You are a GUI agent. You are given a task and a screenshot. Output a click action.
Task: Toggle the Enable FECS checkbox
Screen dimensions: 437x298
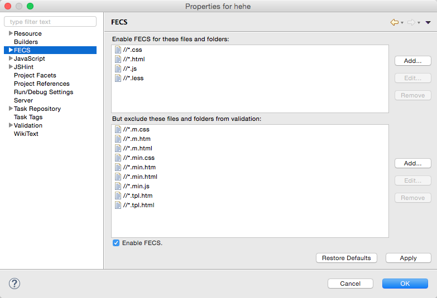(116, 243)
